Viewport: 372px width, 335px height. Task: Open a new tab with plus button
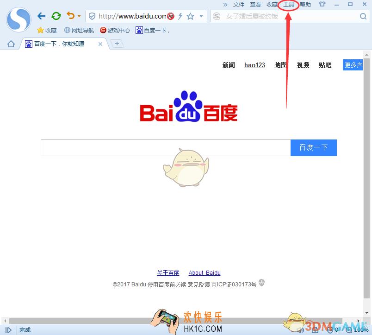117,44
